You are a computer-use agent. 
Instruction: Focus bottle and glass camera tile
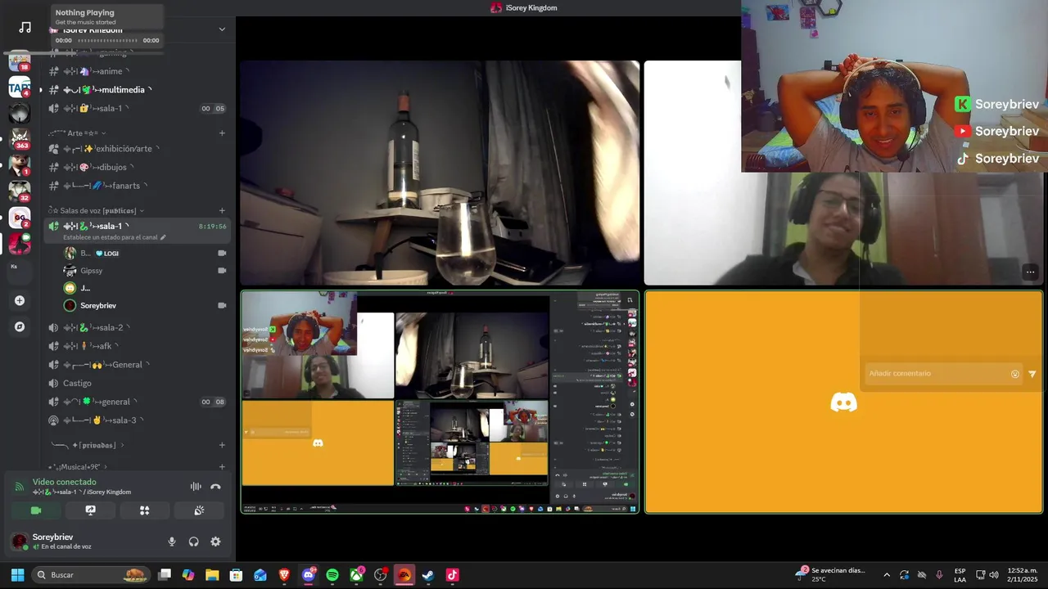(x=440, y=173)
